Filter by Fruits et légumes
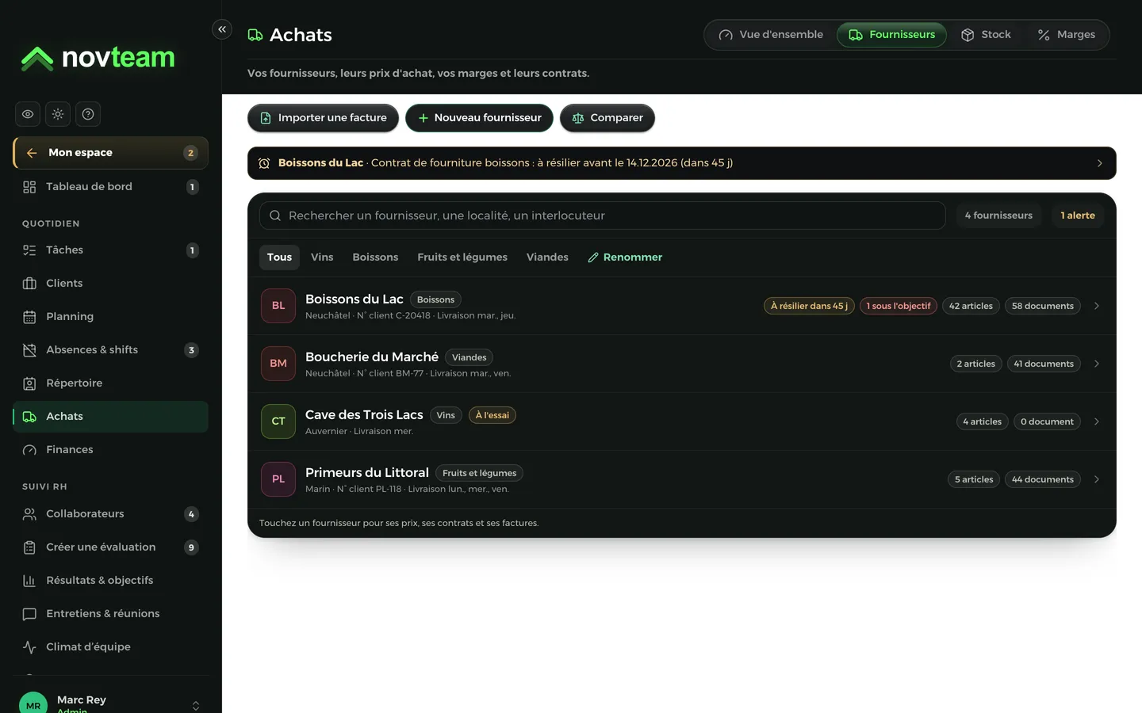The image size is (1142, 713). point(462,257)
